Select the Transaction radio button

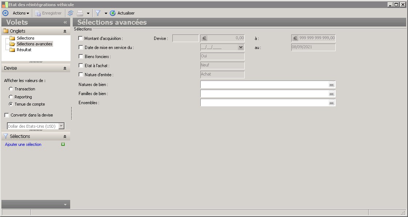point(11,89)
